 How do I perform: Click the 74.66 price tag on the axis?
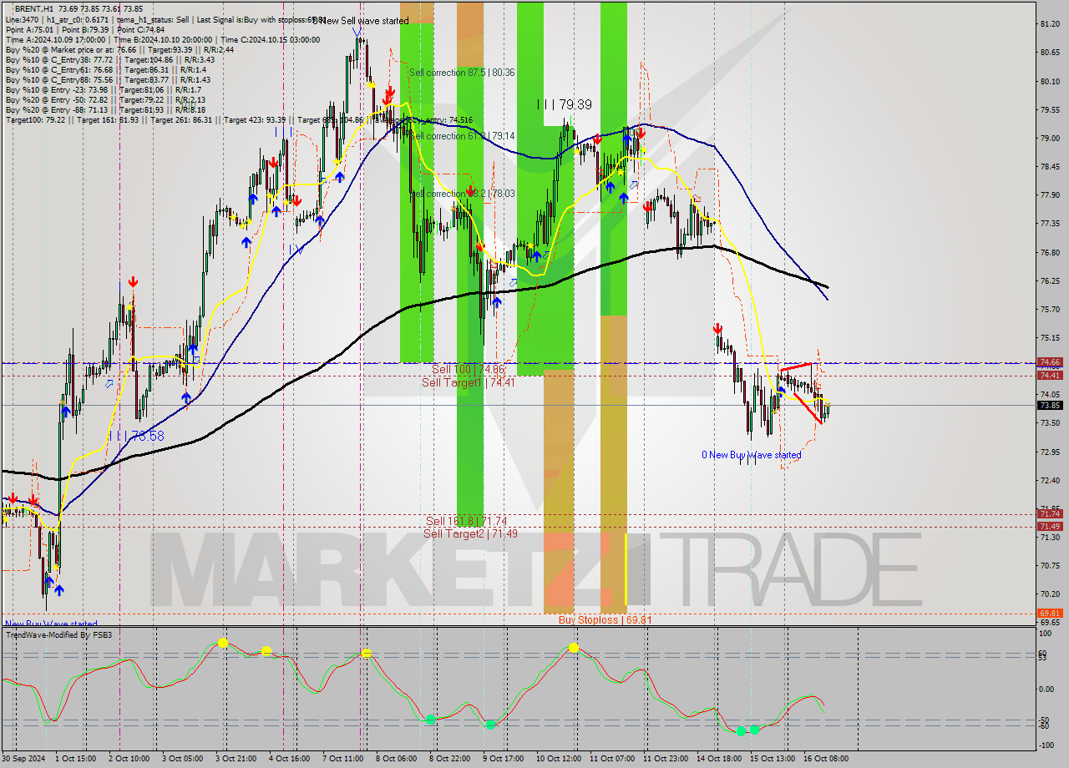click(x=1050, y=362)
